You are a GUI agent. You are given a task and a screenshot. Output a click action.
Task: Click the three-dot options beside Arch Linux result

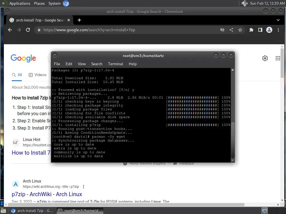click(x=83, y=187)
